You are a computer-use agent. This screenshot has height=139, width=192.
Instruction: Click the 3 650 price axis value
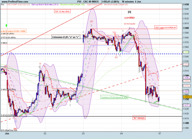tap(186, 4)
